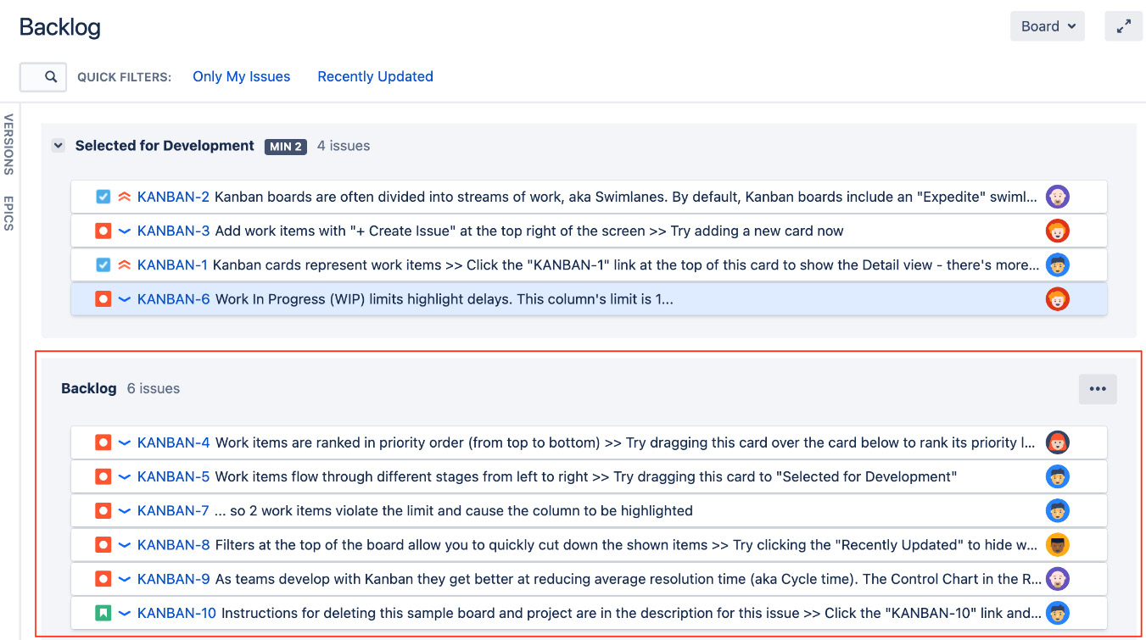Click the highest priority icon on KANBAN-1
The width and height of the screenshot is (1146, 640).
point(124,264)
